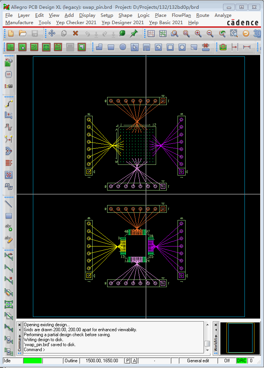Click the Add Line tool
Screen dimensions: 264x368
[9, 204]
